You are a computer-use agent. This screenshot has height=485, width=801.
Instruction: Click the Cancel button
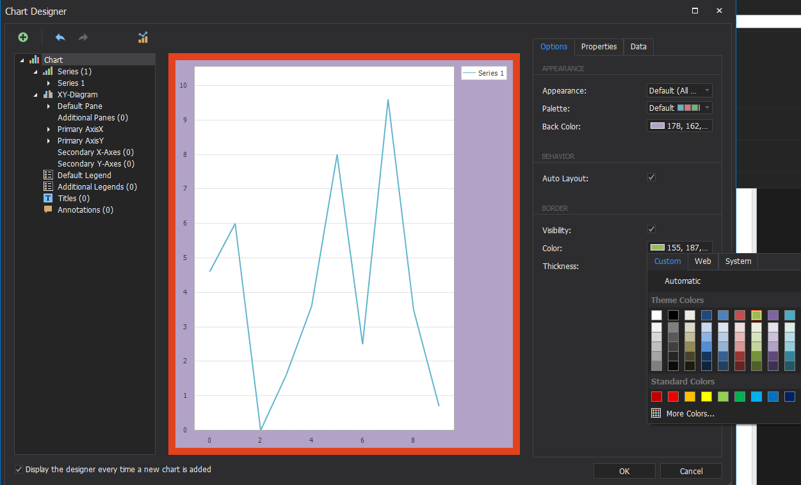pos(691,471)
